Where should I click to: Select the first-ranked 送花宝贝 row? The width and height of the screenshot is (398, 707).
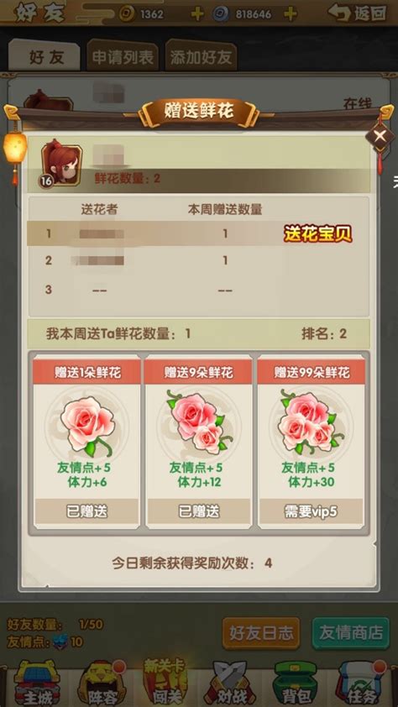pos(198,233)
